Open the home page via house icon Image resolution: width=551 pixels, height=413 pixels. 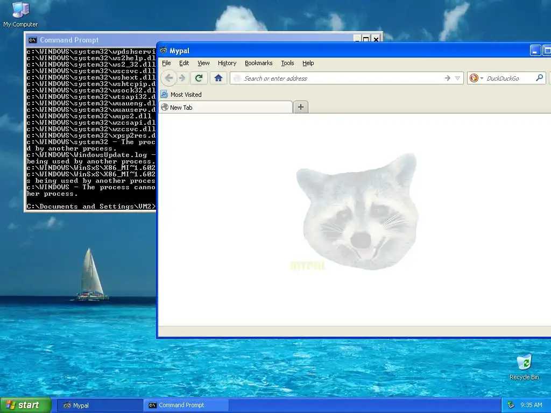(218, 78)
